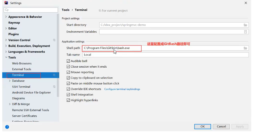Click the search magnifier icon in settings
263x136 pixels.
pyautogui.click(x=7, y=10)
